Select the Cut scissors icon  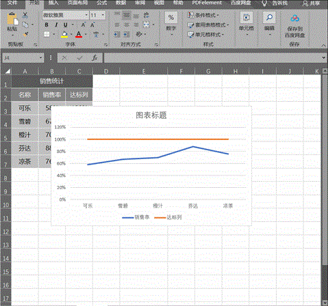coord(25,16)
